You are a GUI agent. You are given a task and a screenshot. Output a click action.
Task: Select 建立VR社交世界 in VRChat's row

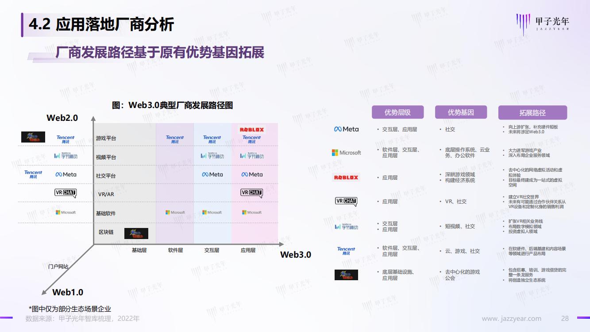524,197
